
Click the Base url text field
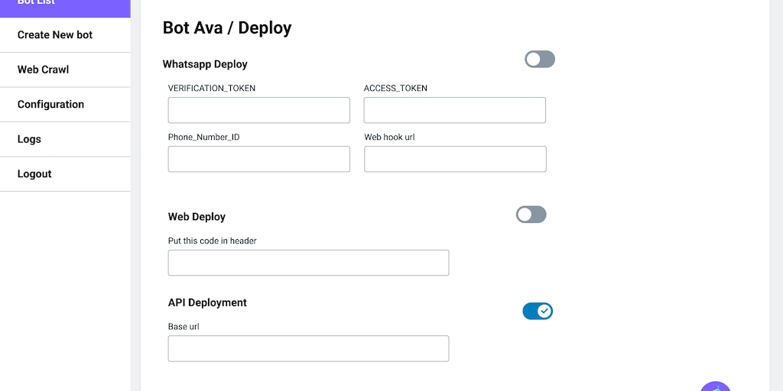pos(308,348)
